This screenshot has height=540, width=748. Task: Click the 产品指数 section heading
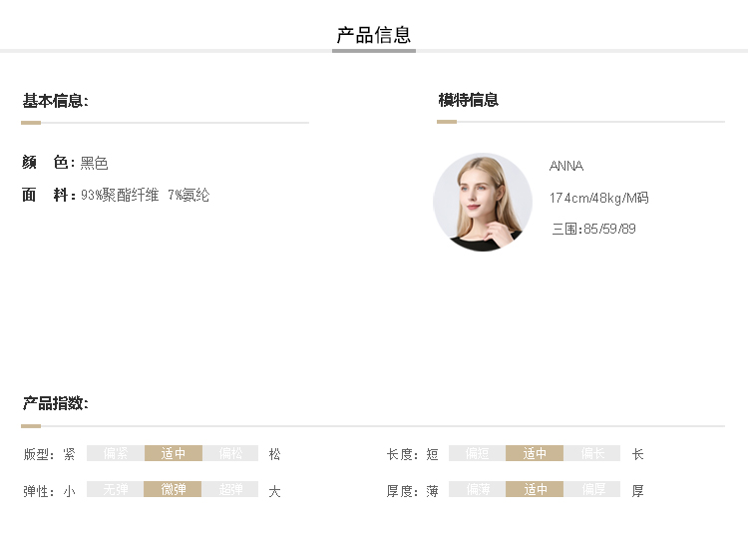55,403
